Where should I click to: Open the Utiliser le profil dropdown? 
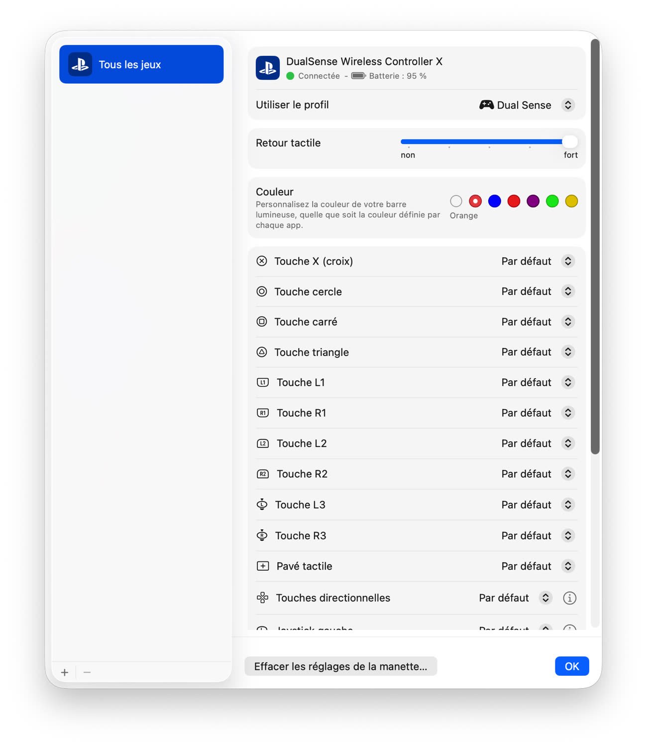568,105
